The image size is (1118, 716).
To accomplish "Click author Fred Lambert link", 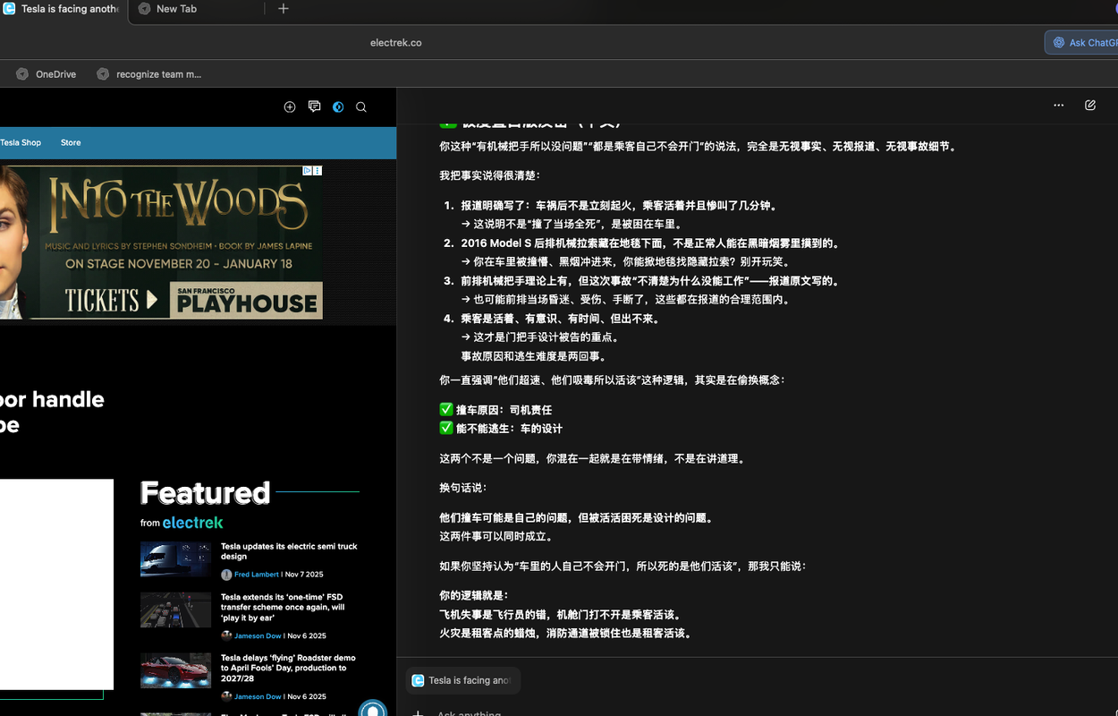I will (x=257, y=575).
